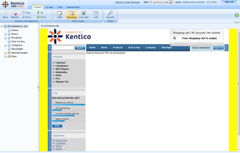The height and width of the screenshot is (153, 240).
Task: Open Cameras product category
Action: [x=60, y=63]
